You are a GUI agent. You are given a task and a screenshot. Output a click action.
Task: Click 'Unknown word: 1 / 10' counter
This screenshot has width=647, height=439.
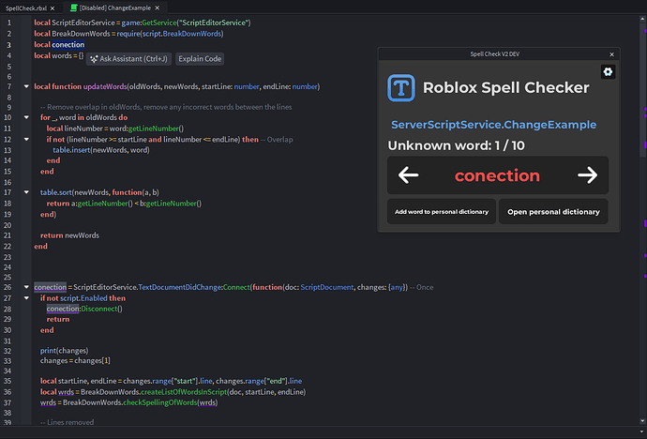[456, 145]
